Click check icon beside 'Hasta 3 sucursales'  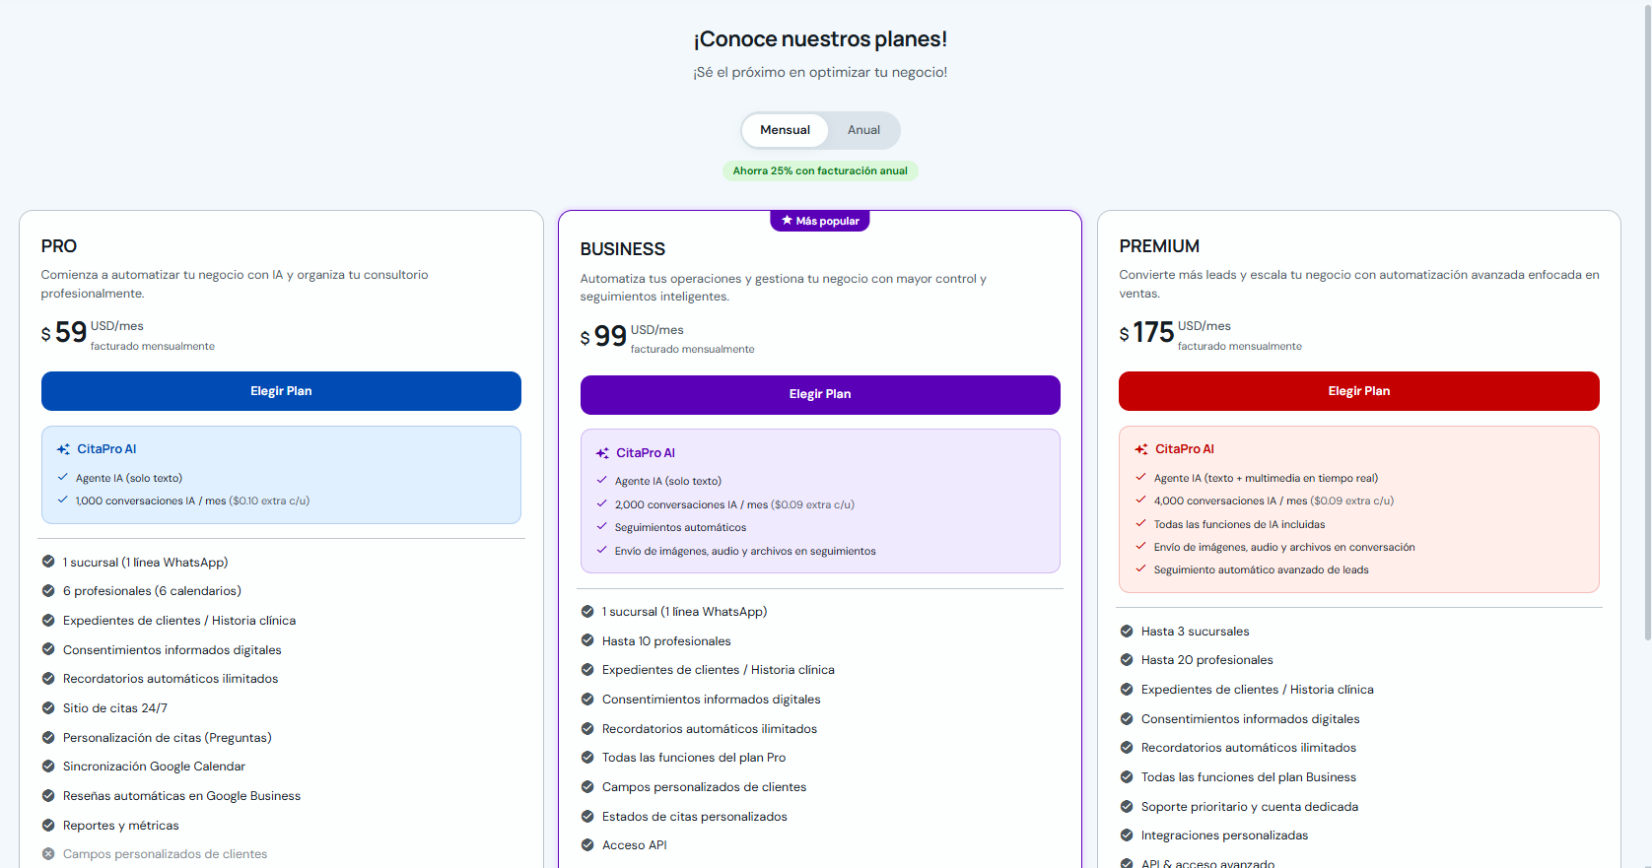tap(1127, 632)
